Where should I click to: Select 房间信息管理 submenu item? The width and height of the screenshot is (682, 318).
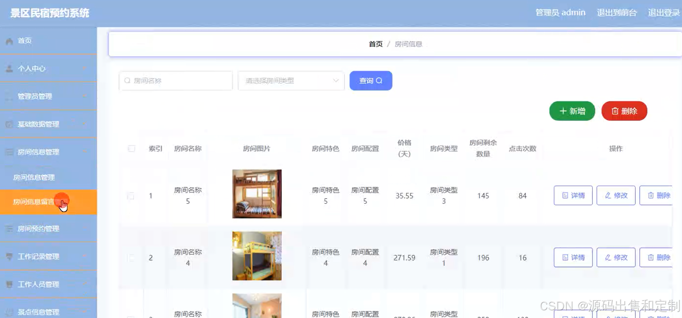(48, 177)
